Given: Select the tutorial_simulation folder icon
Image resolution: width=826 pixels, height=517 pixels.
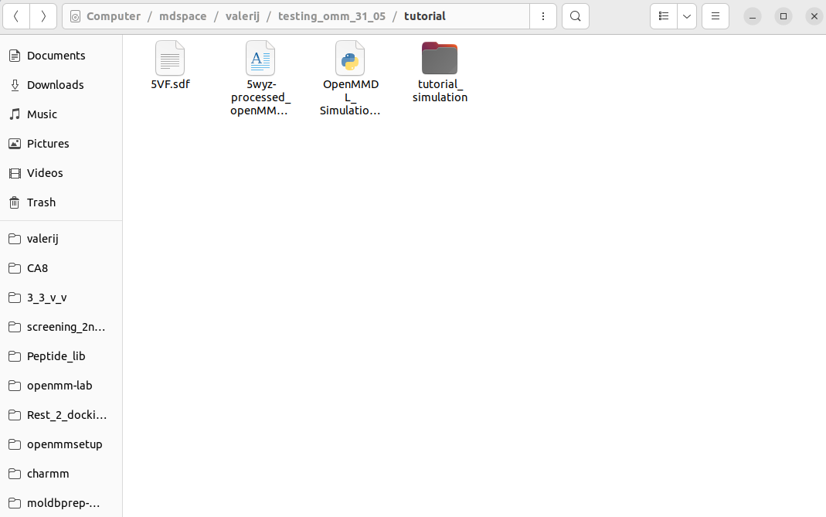Looking at the screenshot, I should pos(440,58).
